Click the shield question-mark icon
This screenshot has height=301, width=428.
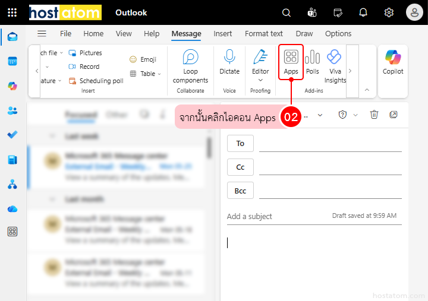(x=342, y=115)
